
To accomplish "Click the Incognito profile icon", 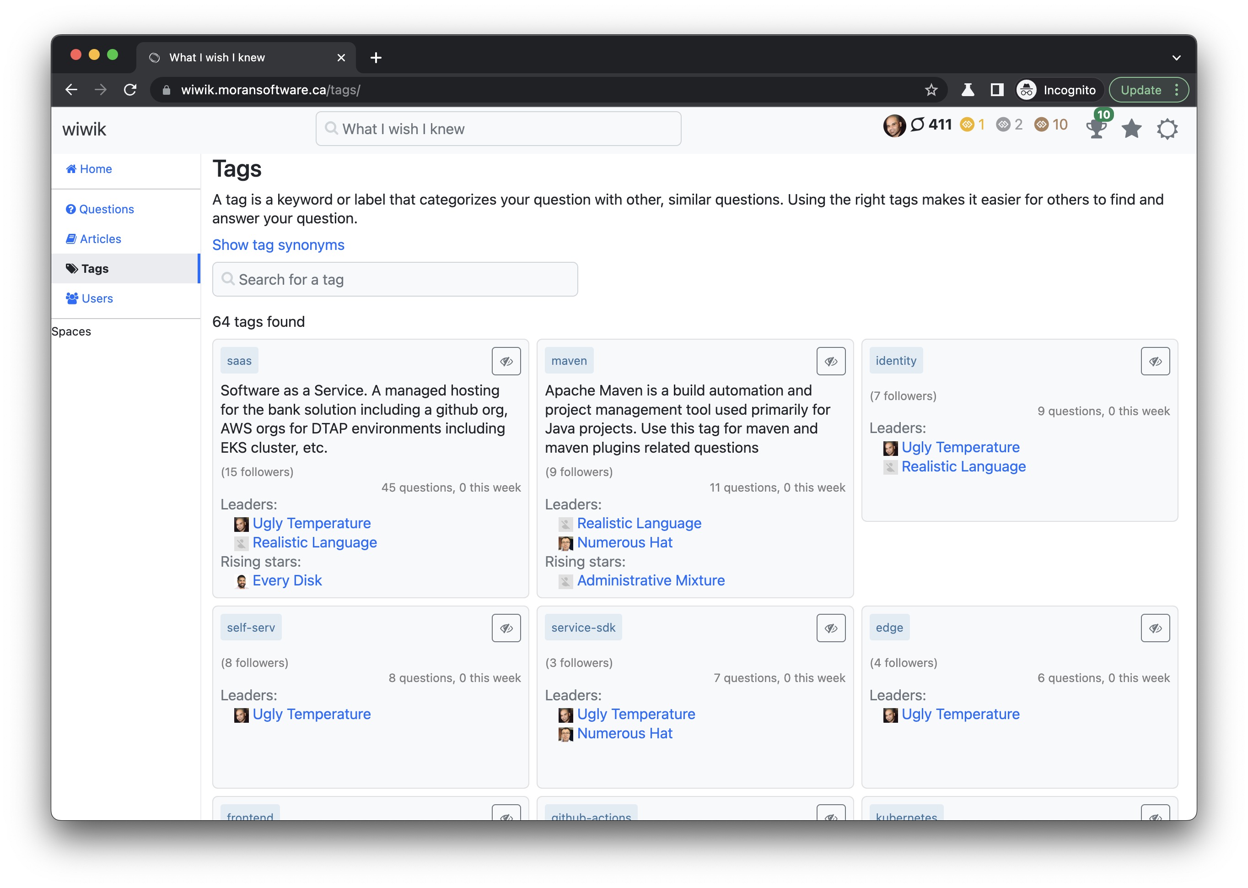I will click(x=1027, y=90).
